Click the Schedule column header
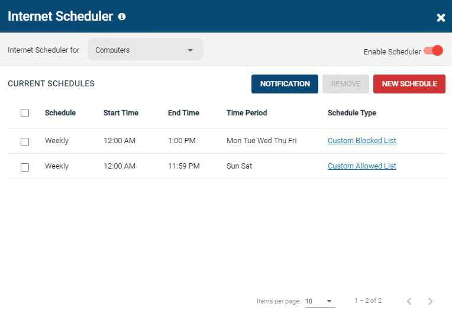Viewport: 452px width, 320px height. 60,113
